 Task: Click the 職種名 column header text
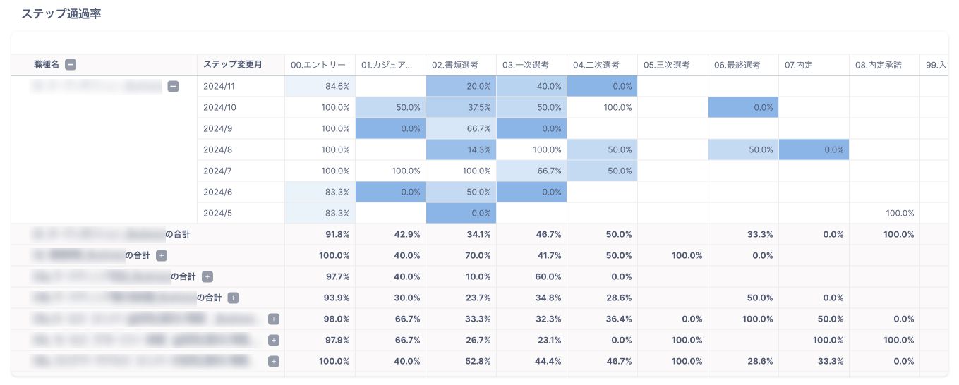click(x=48, y=65)
